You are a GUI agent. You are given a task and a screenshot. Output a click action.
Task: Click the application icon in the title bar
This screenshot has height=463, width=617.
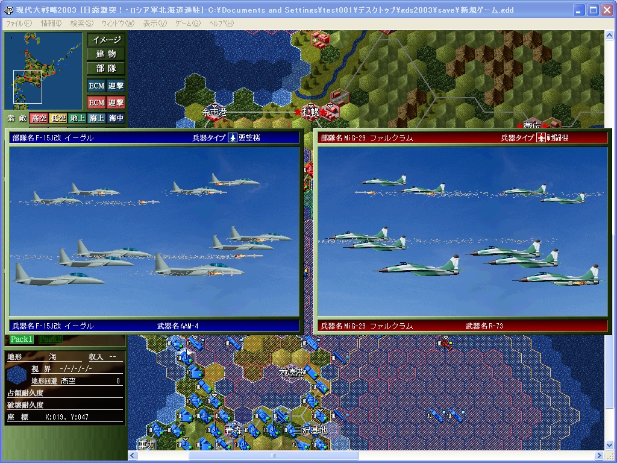pos(8,10)
